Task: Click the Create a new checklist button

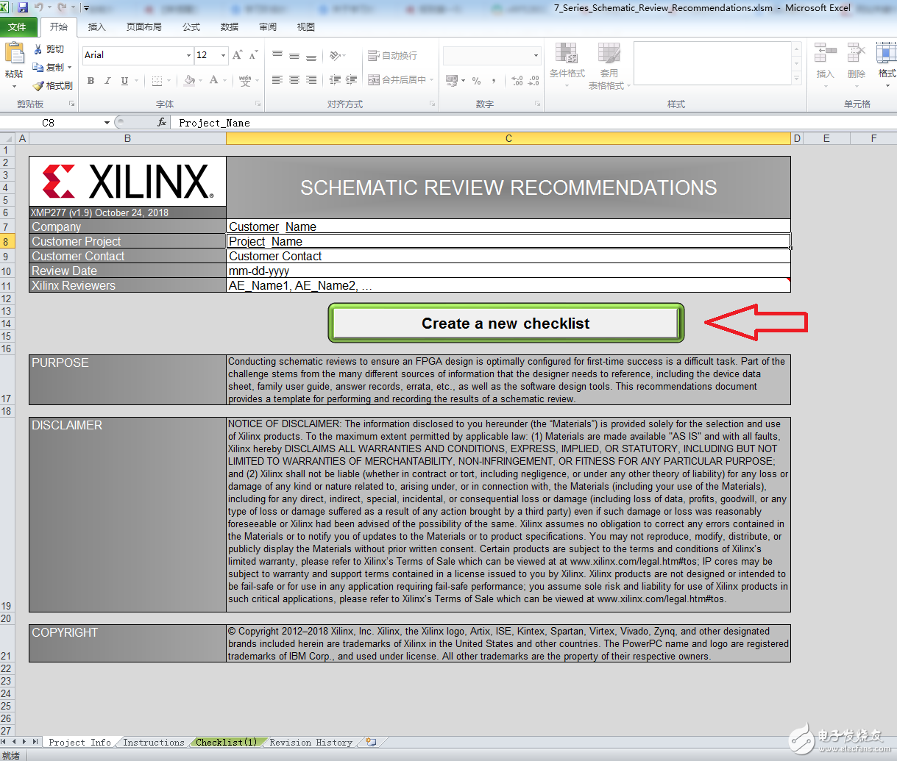Action: tap(506, 324)
